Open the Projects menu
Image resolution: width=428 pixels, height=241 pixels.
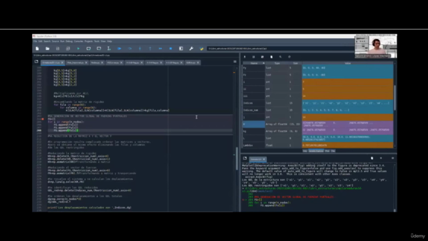point(88,42)
